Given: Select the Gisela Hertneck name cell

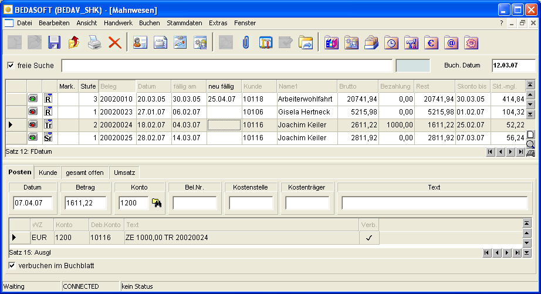Looking at the screenshot, I should click(307, 112).
